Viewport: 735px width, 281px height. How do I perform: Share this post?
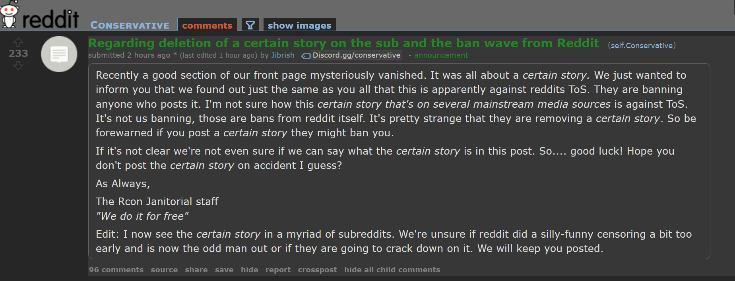pyautogui.click(x=196, y=269)
